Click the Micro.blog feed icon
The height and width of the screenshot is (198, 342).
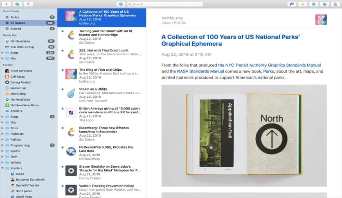click(x=7, y=94)
